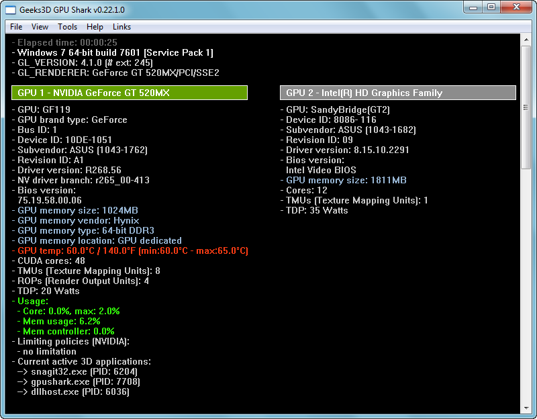Click the Limiting policies (NVIDIA): line

(x=71, y=342)
